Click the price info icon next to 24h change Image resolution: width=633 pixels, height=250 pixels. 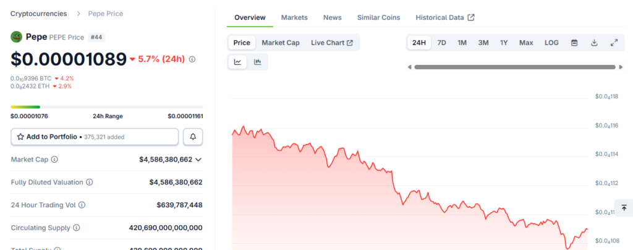coord(192,59)
